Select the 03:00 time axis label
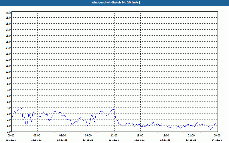Viewport: 229px width, 143px height. click(37, 136)
